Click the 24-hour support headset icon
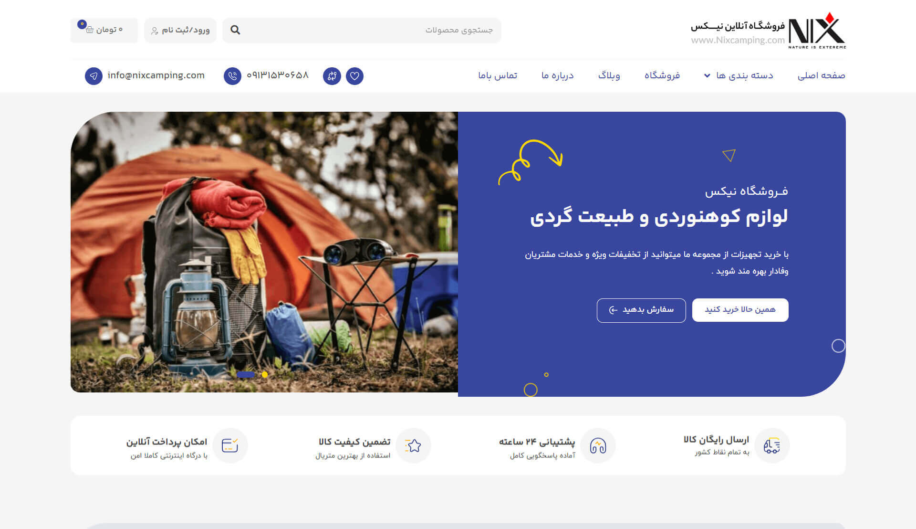Screen dimensions: 916x529 click(x=598, y=445)
